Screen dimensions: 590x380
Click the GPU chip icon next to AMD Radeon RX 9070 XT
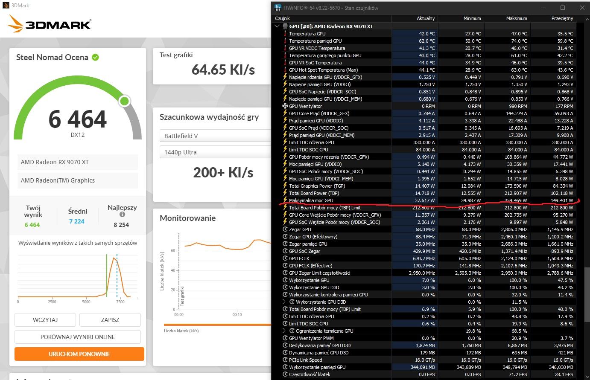click(x=285, y=26)
